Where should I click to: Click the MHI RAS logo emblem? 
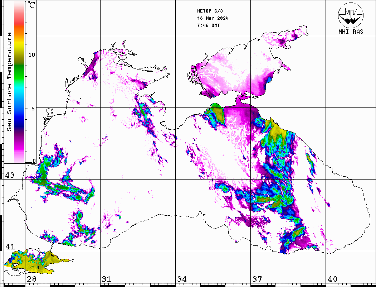[351, 15]
